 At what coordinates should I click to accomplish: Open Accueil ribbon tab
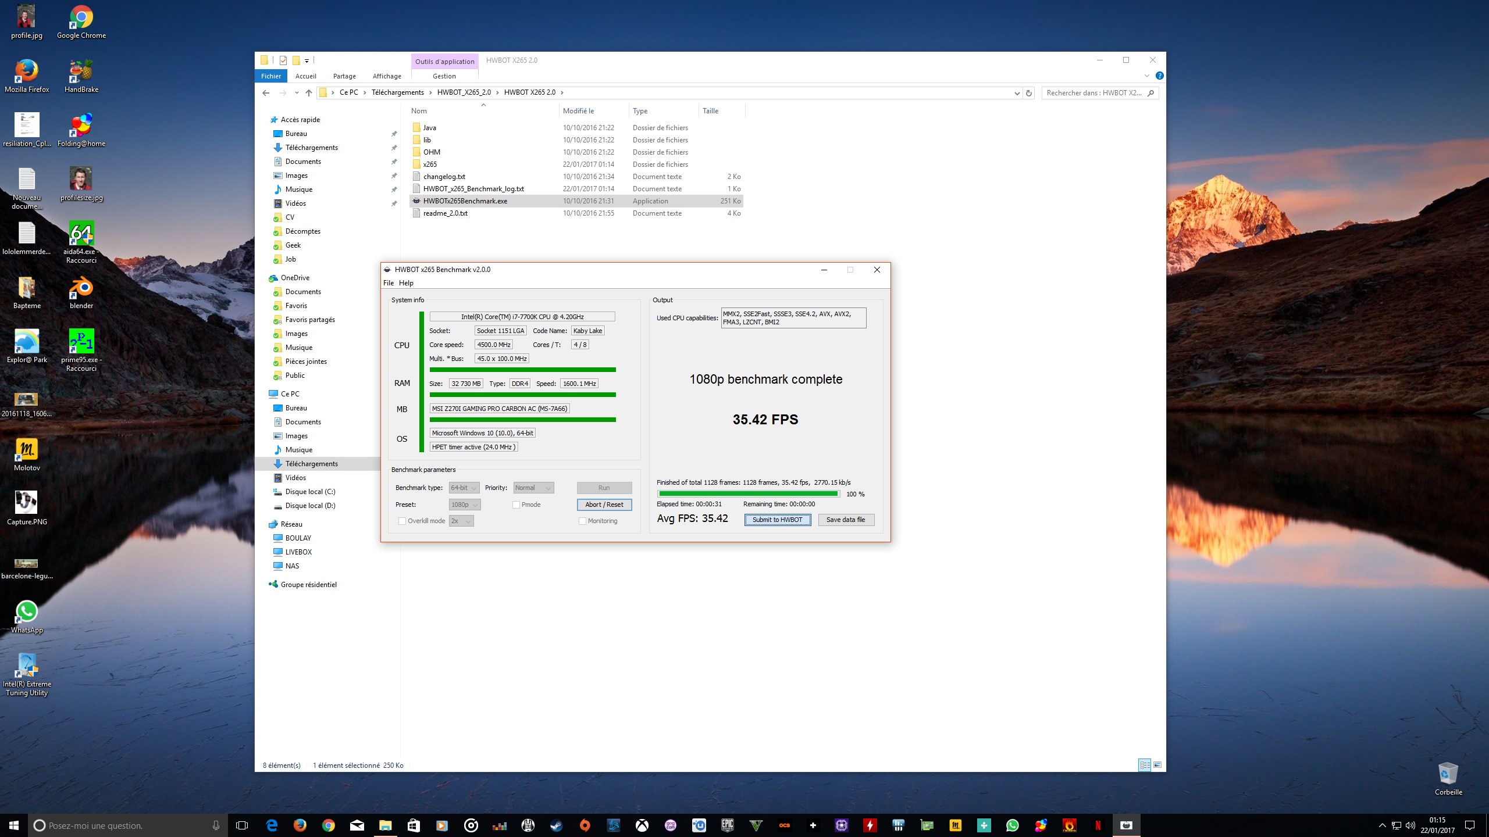coord(305,76)
